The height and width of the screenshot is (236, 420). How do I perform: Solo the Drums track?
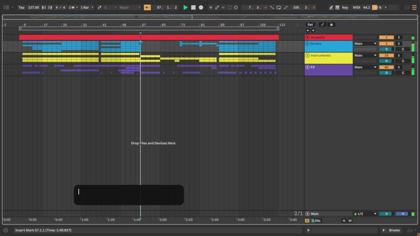coord(399,44)
